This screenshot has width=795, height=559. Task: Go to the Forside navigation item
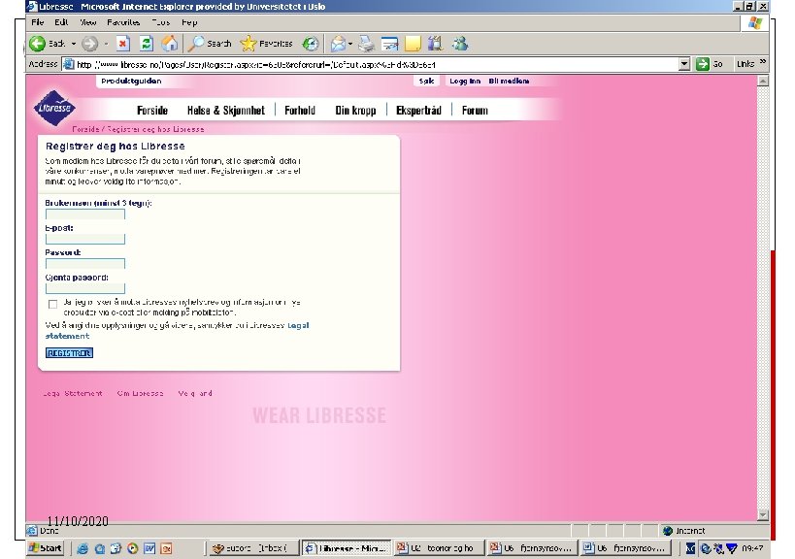(152, 110)
